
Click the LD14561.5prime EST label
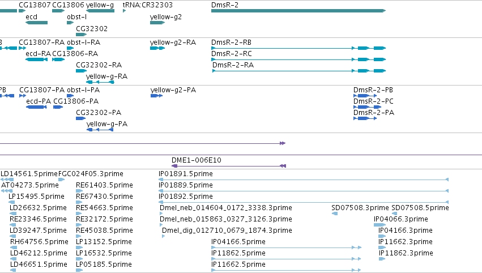(x=29, y=173)
